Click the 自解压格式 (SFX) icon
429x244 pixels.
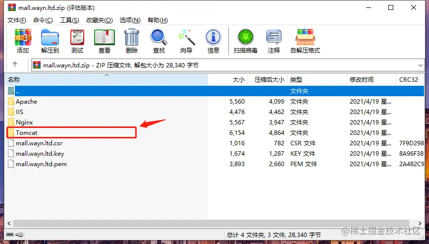point(305,37)
